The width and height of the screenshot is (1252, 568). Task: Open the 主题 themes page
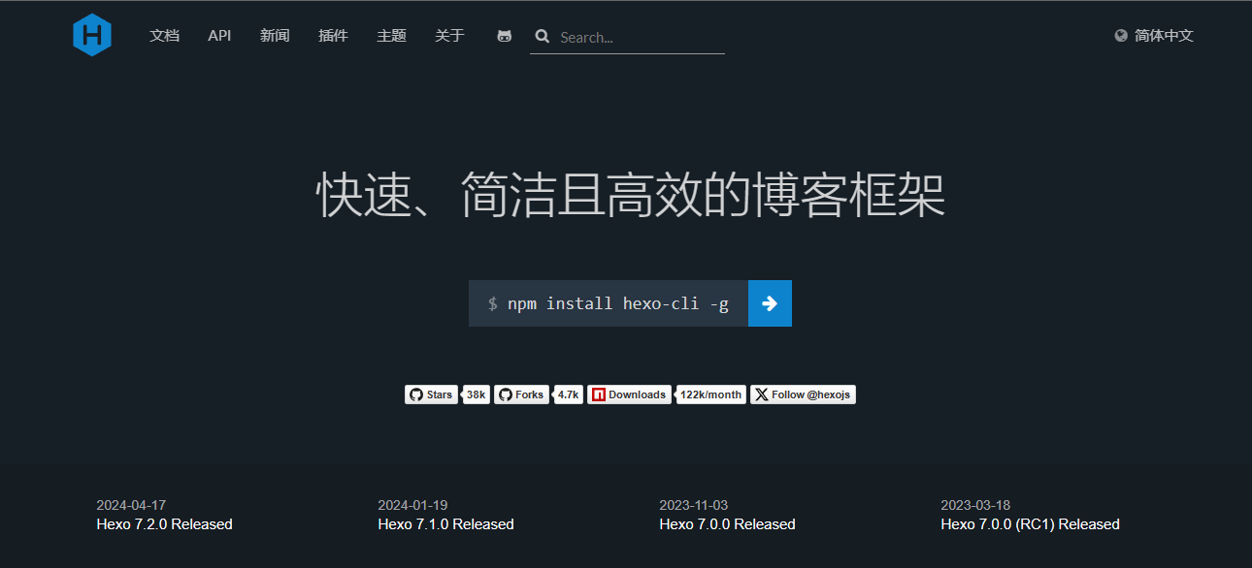tap(391, 36)
